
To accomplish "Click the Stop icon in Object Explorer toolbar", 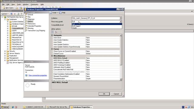I will (15, 14).
